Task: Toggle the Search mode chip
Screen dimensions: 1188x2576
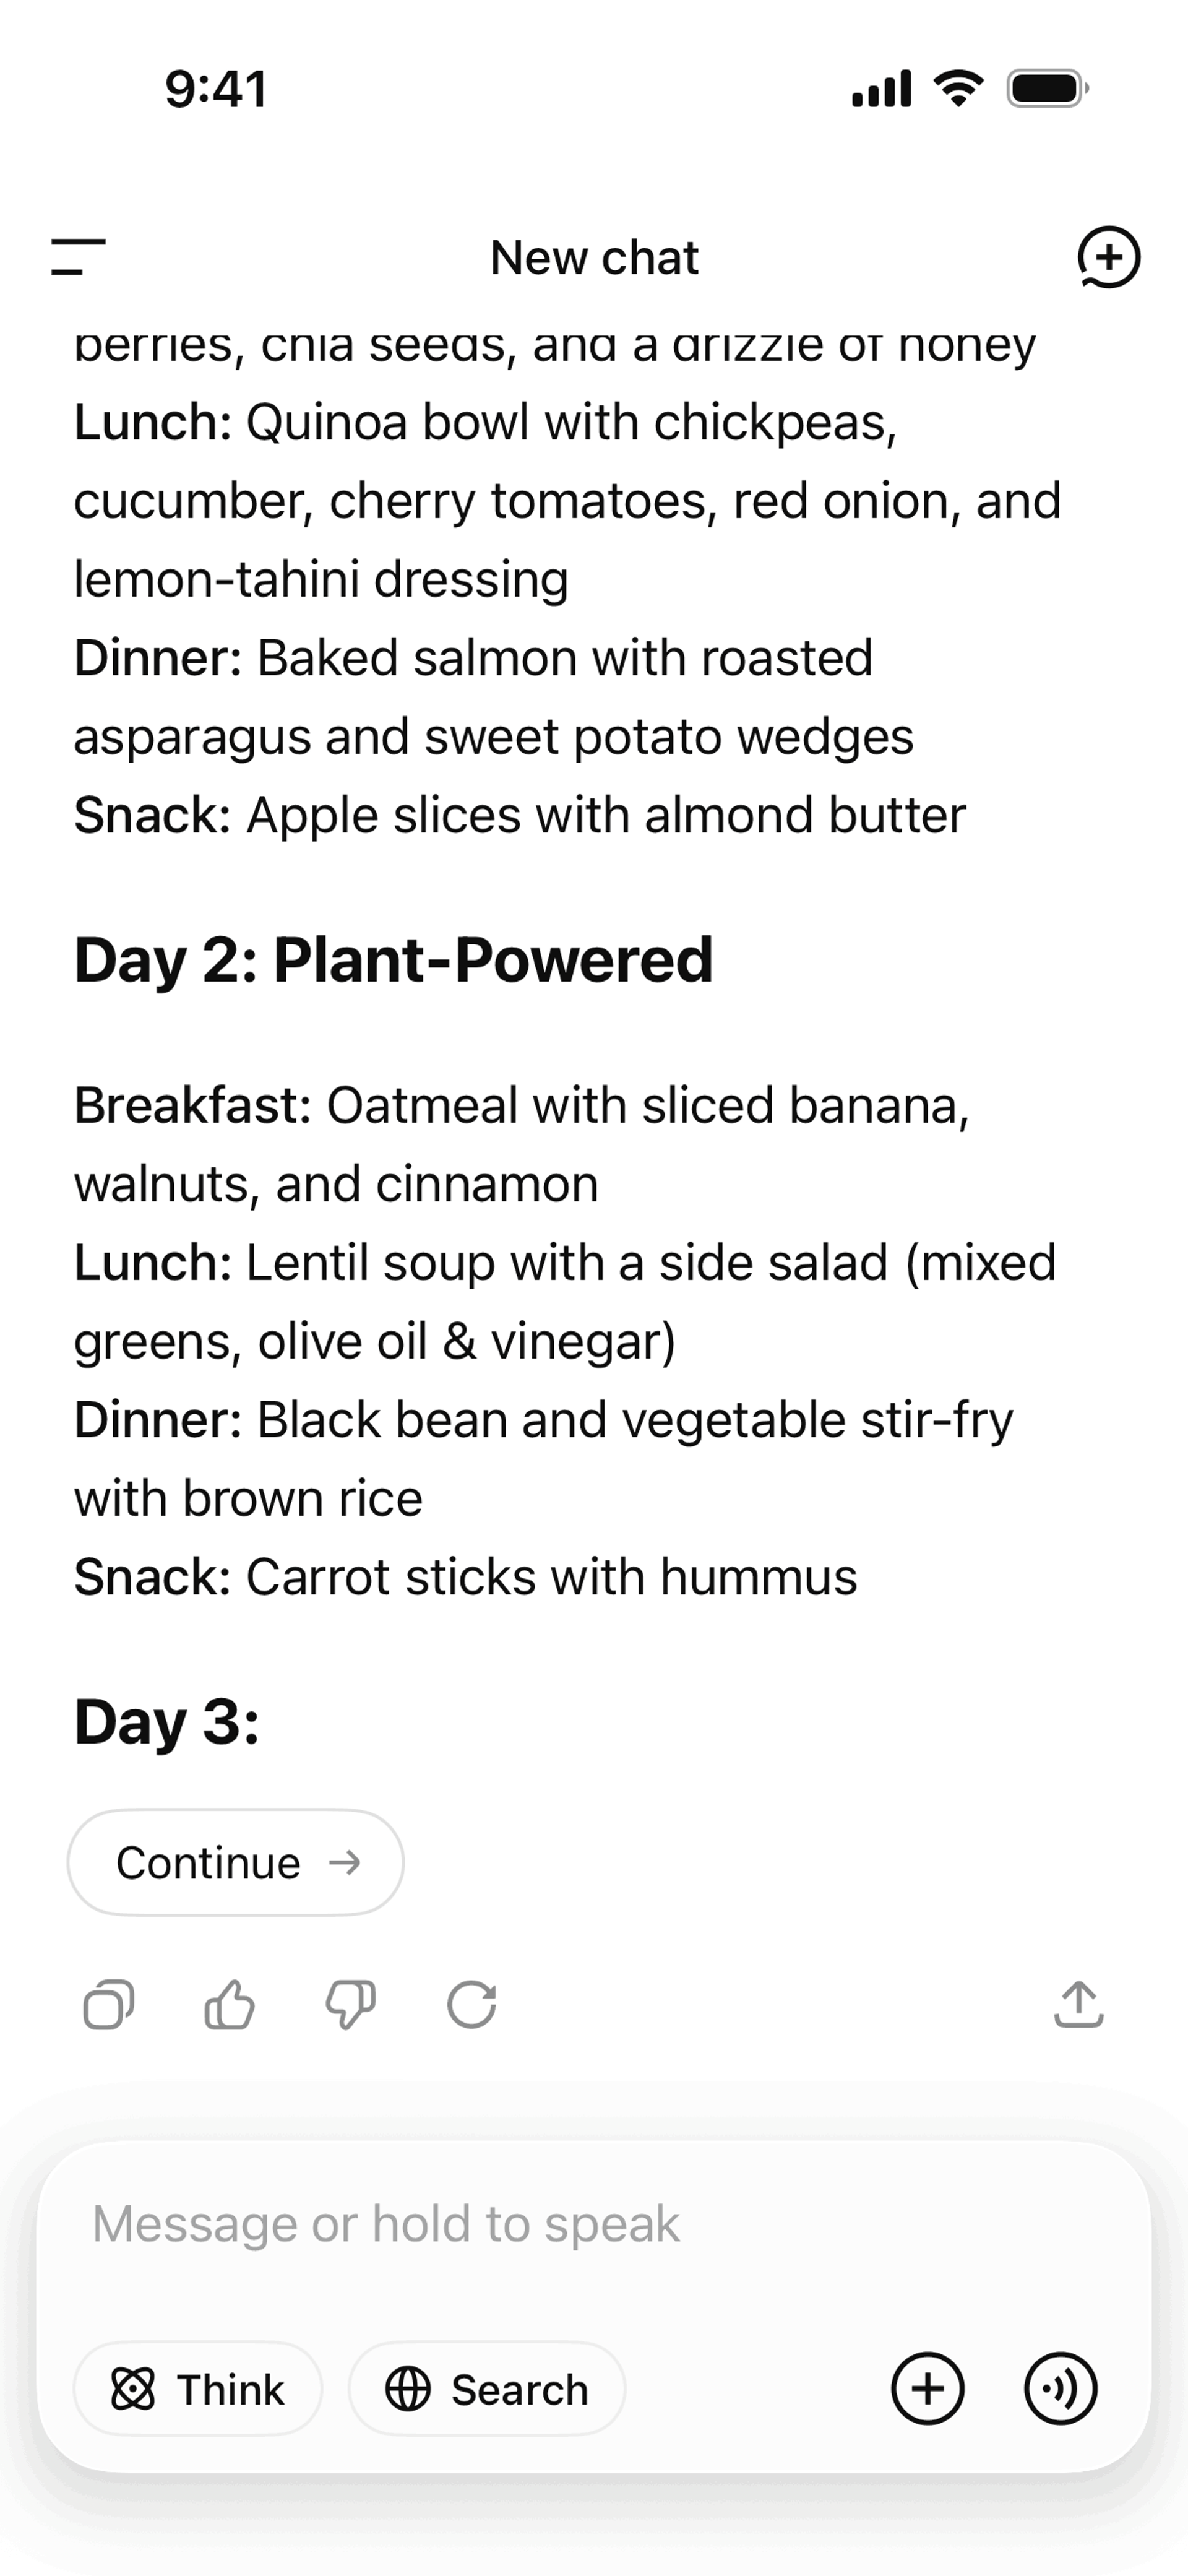Action: 487,2388
